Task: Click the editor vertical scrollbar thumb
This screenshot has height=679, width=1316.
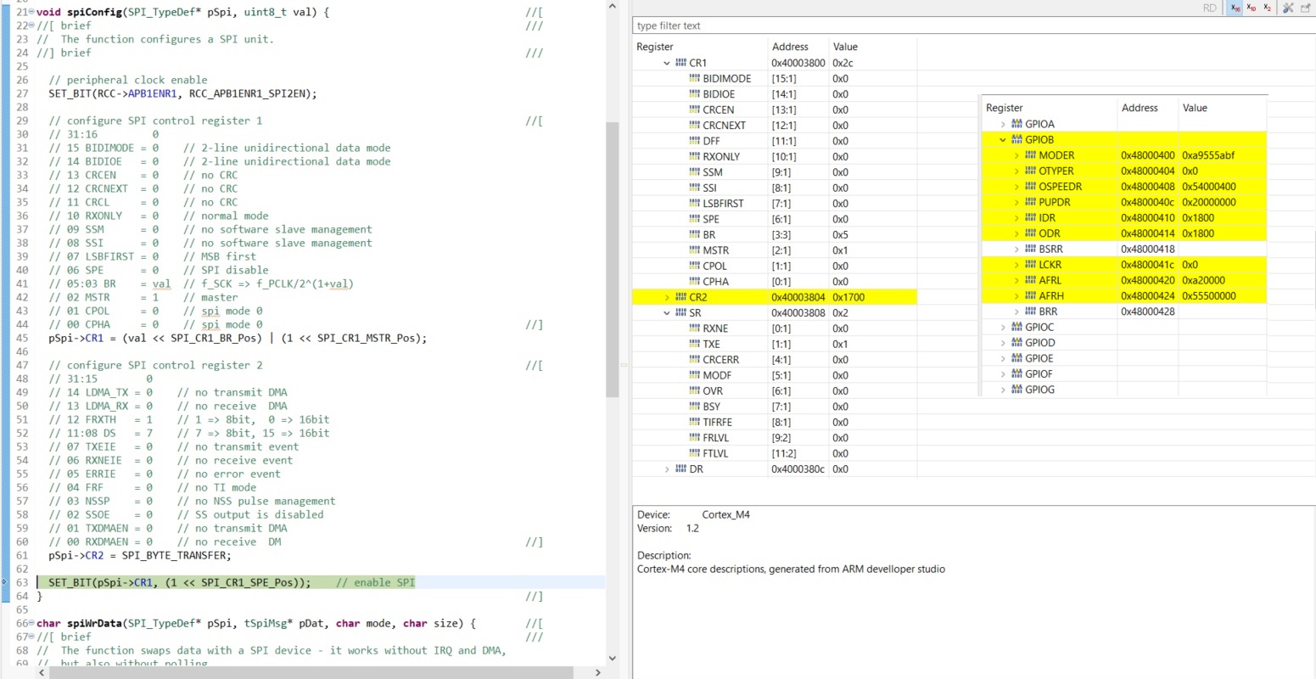Action: (x=612, y=259)
